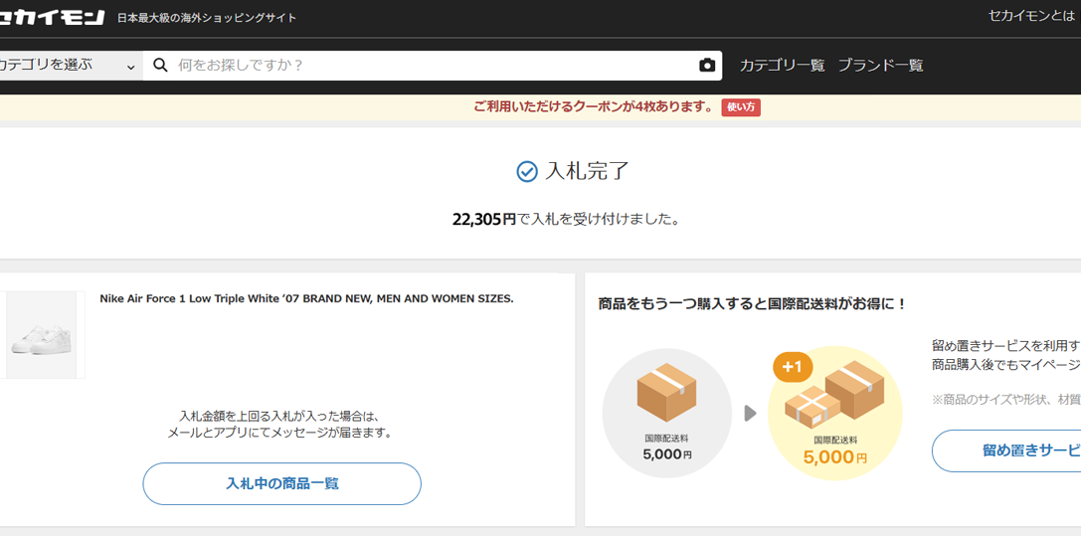Click the orange +1 badge
The image size is (1081, 536).
793,367
